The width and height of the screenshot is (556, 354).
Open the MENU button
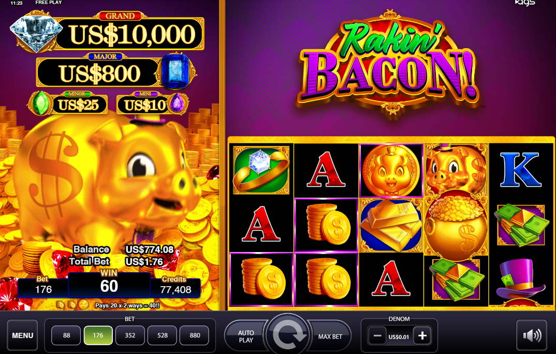[x=22, y=335]
